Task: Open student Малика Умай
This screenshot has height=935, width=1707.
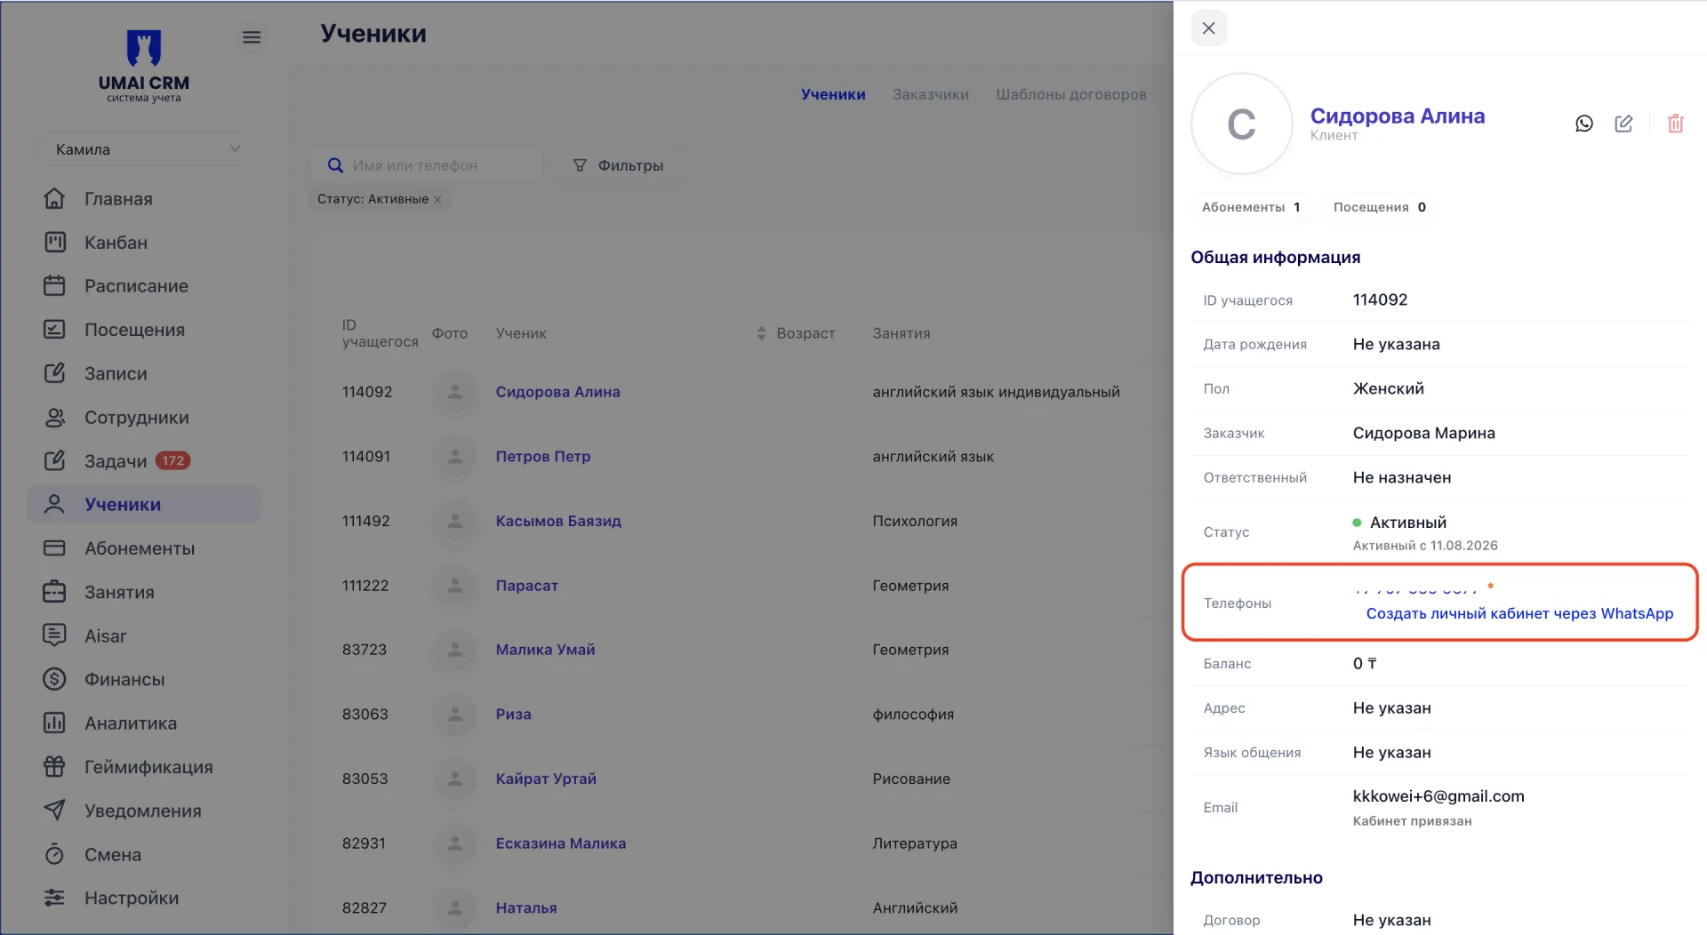Action: click(x=545, y=650)
